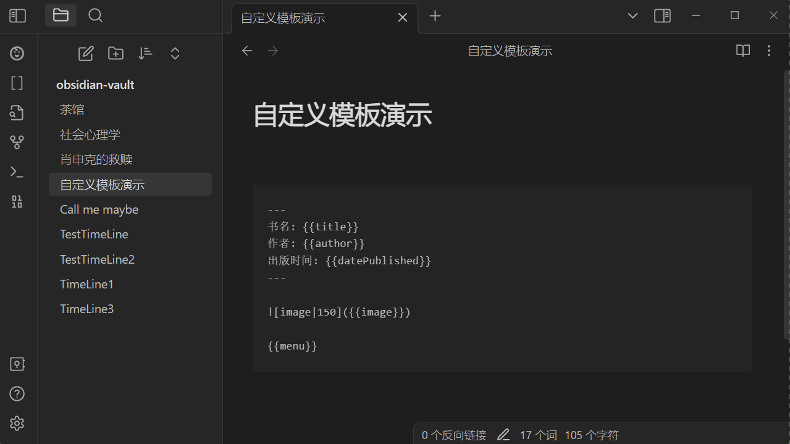Image resolution: width=790 pixels, height=444 pixels.
Task: Open the sort order dropdown
Action: point(145,54)
